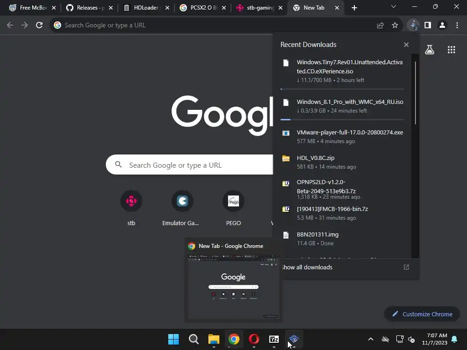Open the PEGO shortcut tile

[x=233, y=208]
